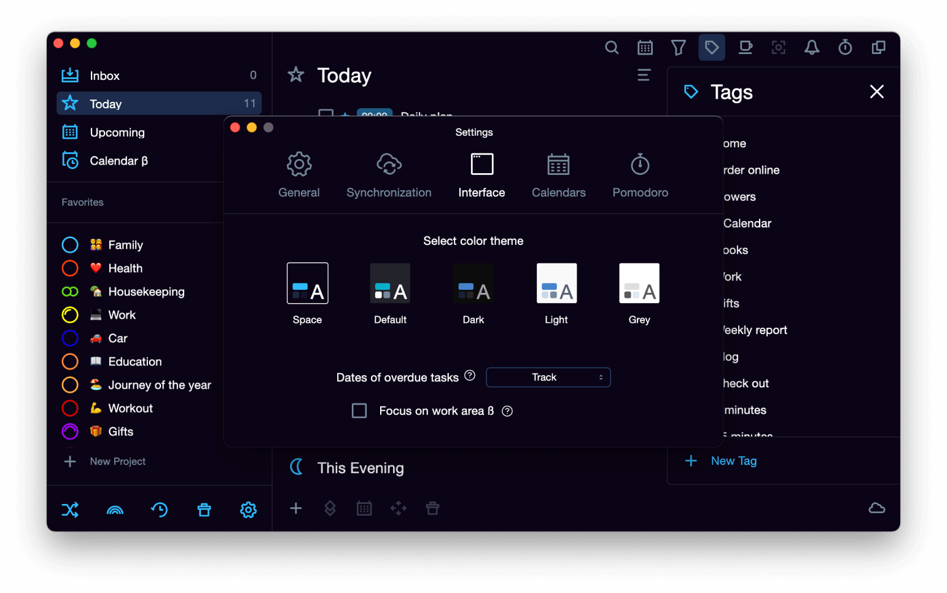The image size is (947, 593).
Task: Add a new task with plus icon
Action: click(x=296, y=508)
